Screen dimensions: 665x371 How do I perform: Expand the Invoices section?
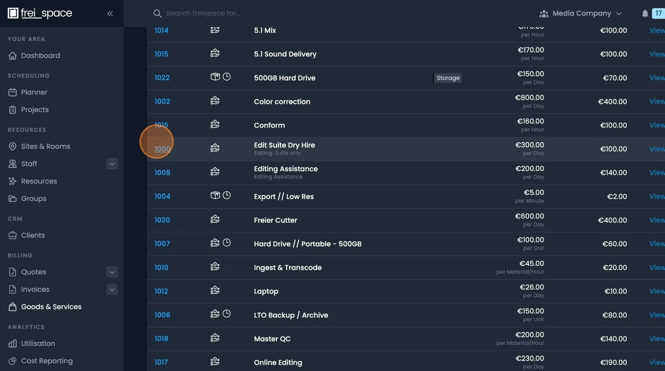tap(112, 289)
